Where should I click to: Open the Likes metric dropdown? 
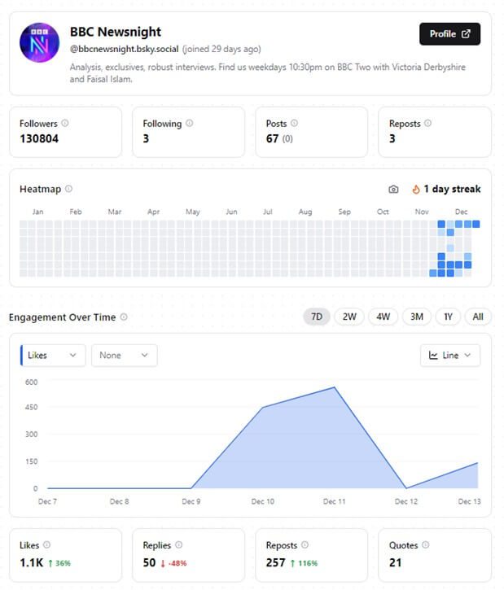click(53, 355)
